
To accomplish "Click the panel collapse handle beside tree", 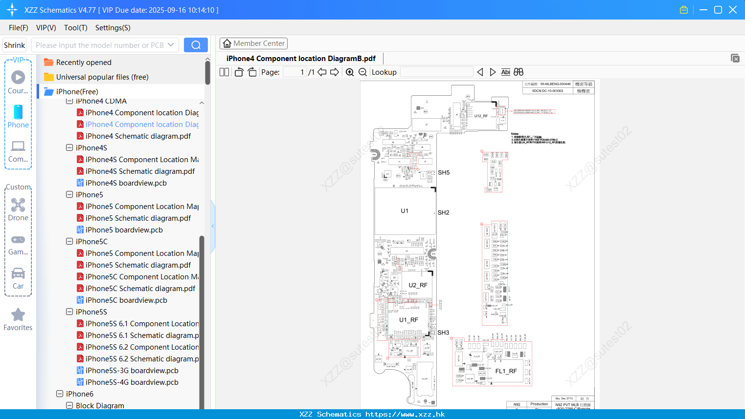I will point(213,226).
